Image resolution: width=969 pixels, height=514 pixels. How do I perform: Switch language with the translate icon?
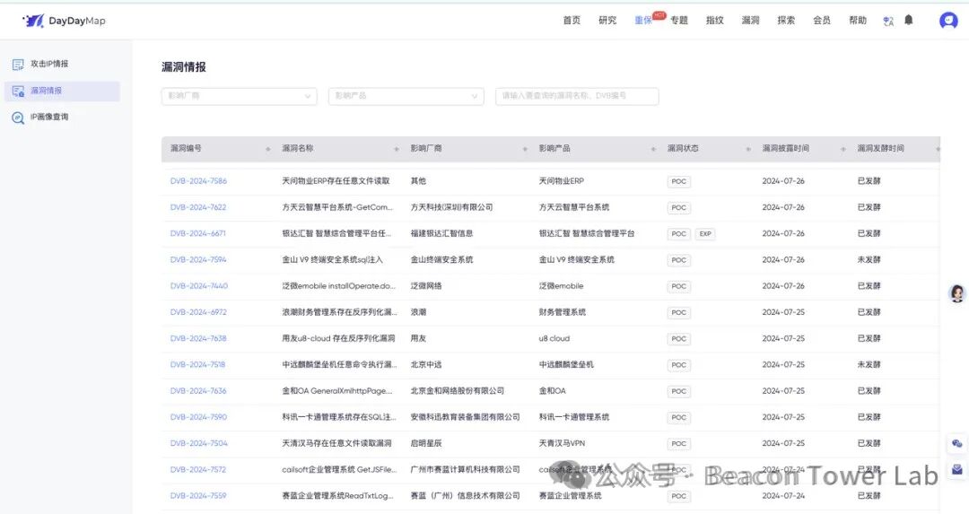click(888, 21)
